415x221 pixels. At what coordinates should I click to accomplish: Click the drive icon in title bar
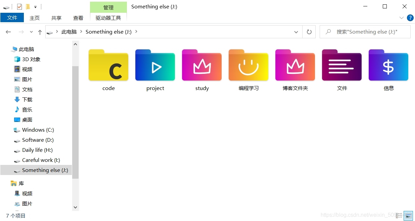pos(6,7)
